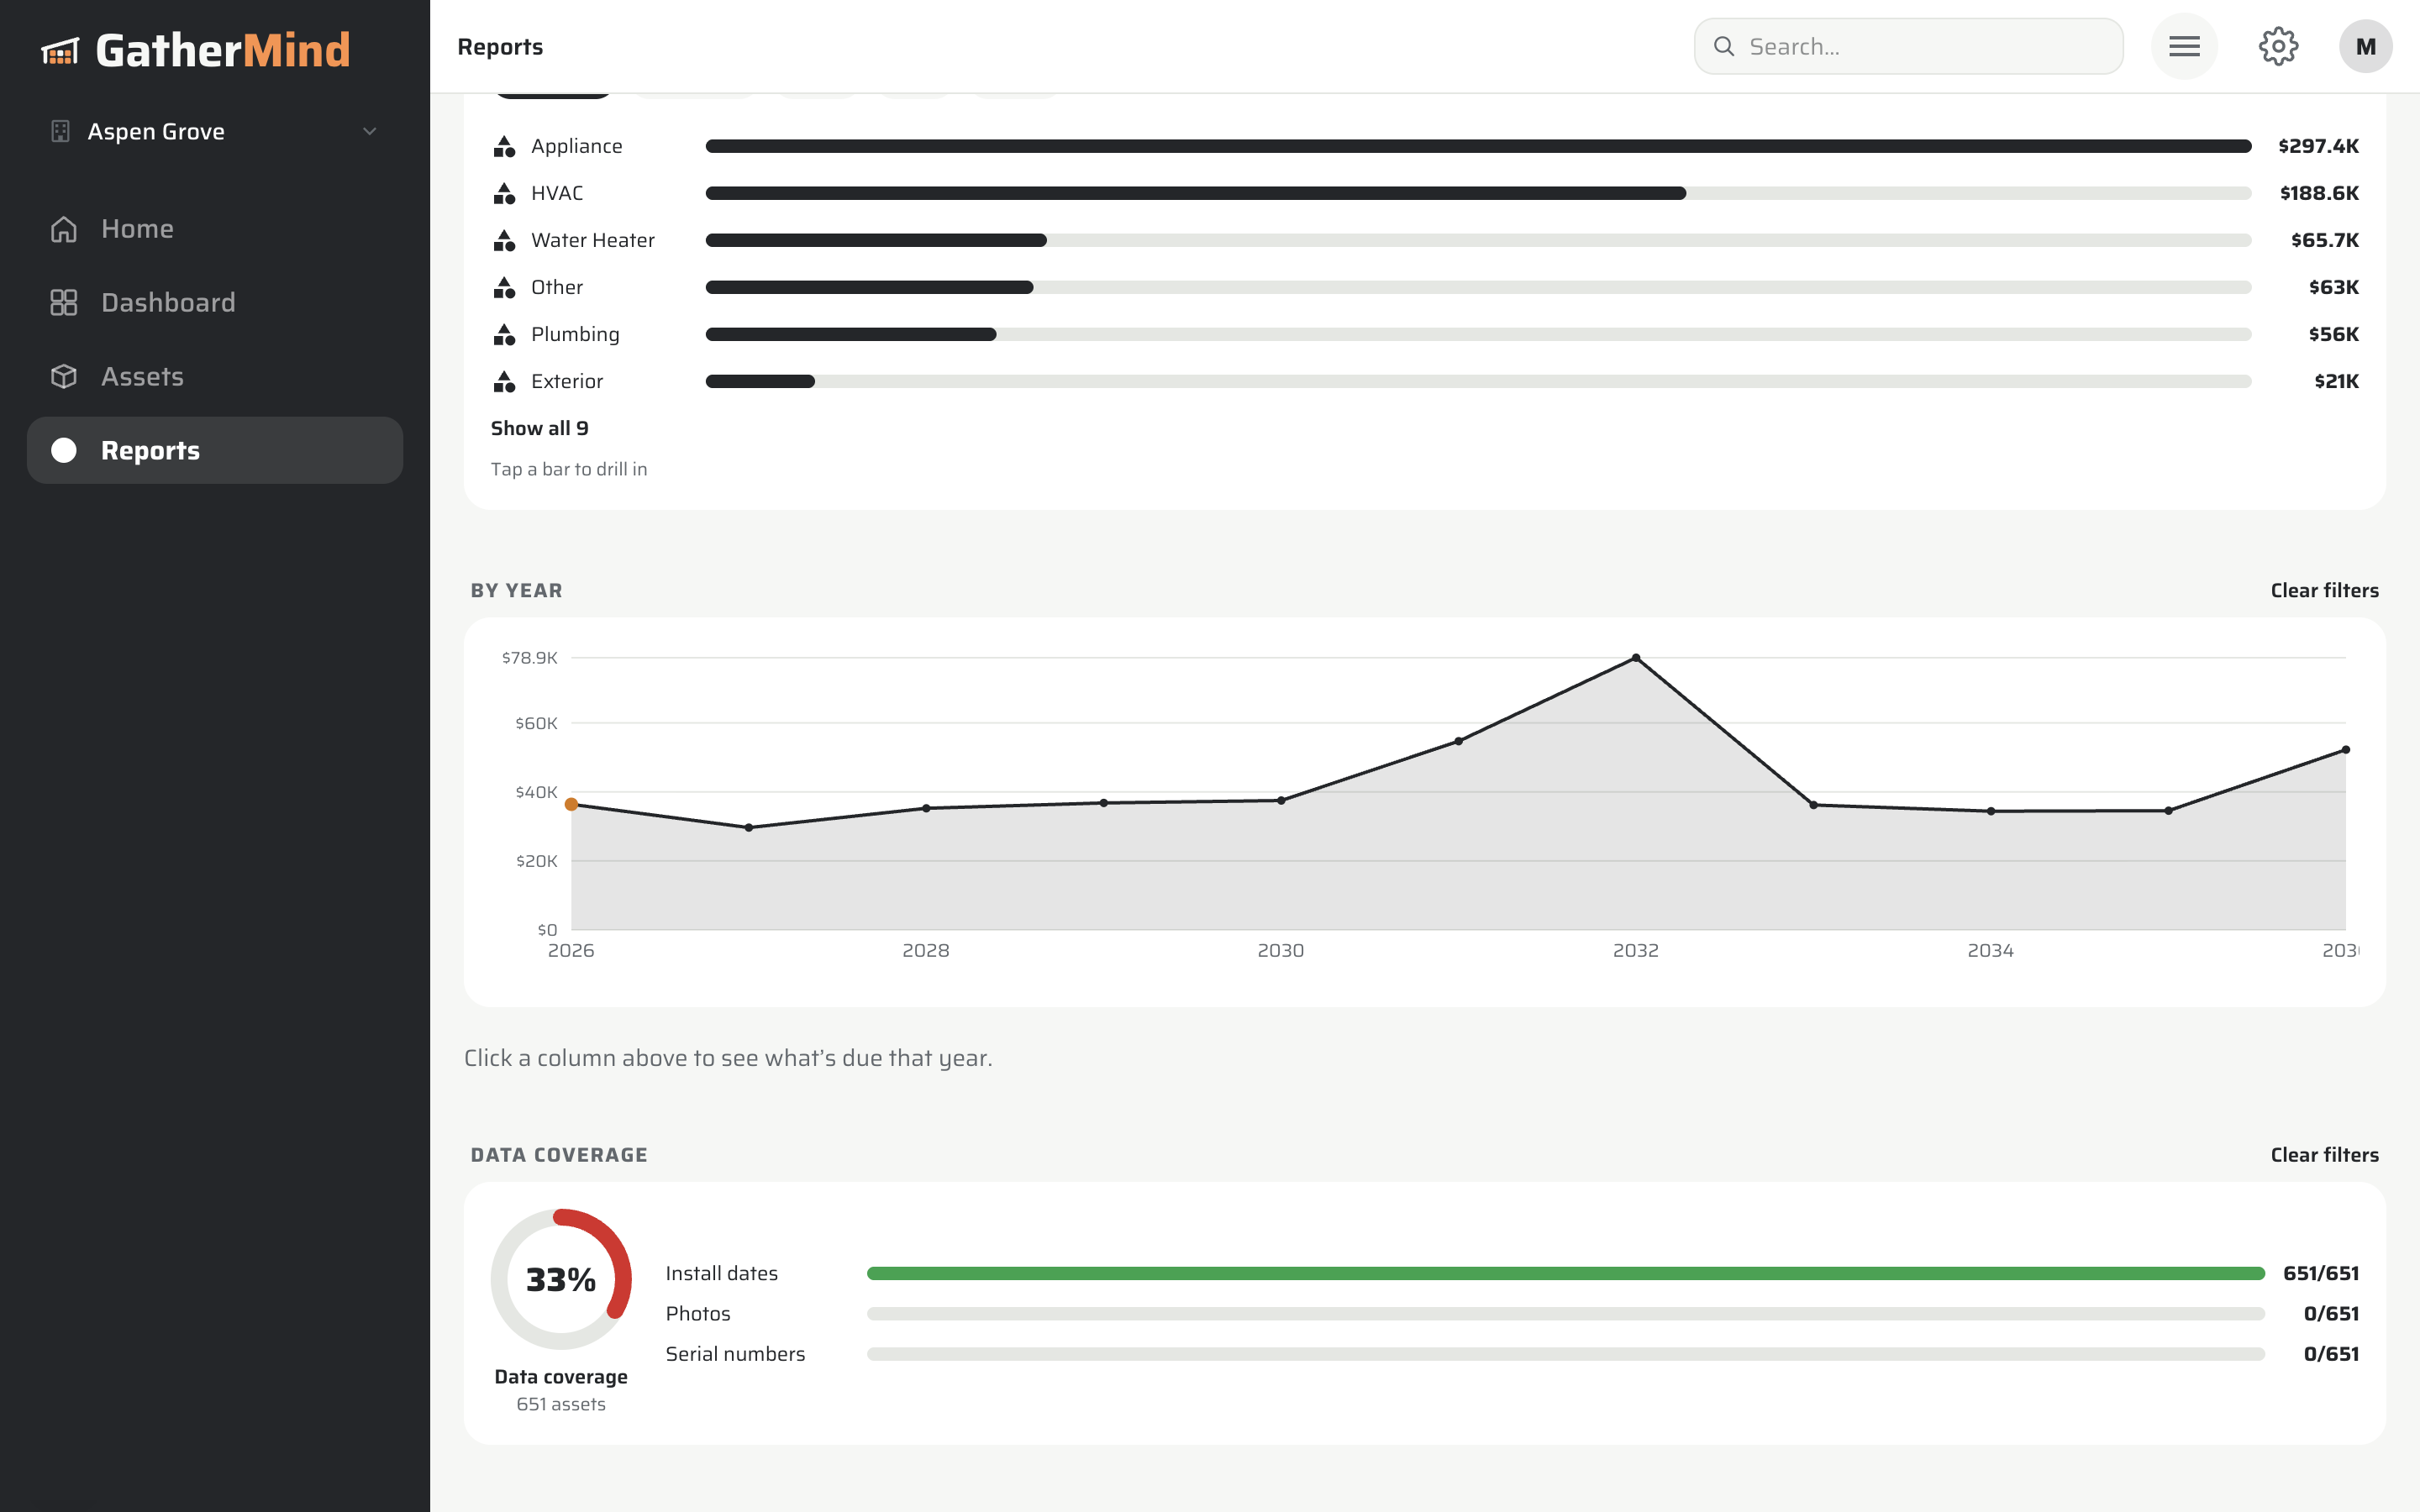Drill into the HVAC bar

(1478, 193)
